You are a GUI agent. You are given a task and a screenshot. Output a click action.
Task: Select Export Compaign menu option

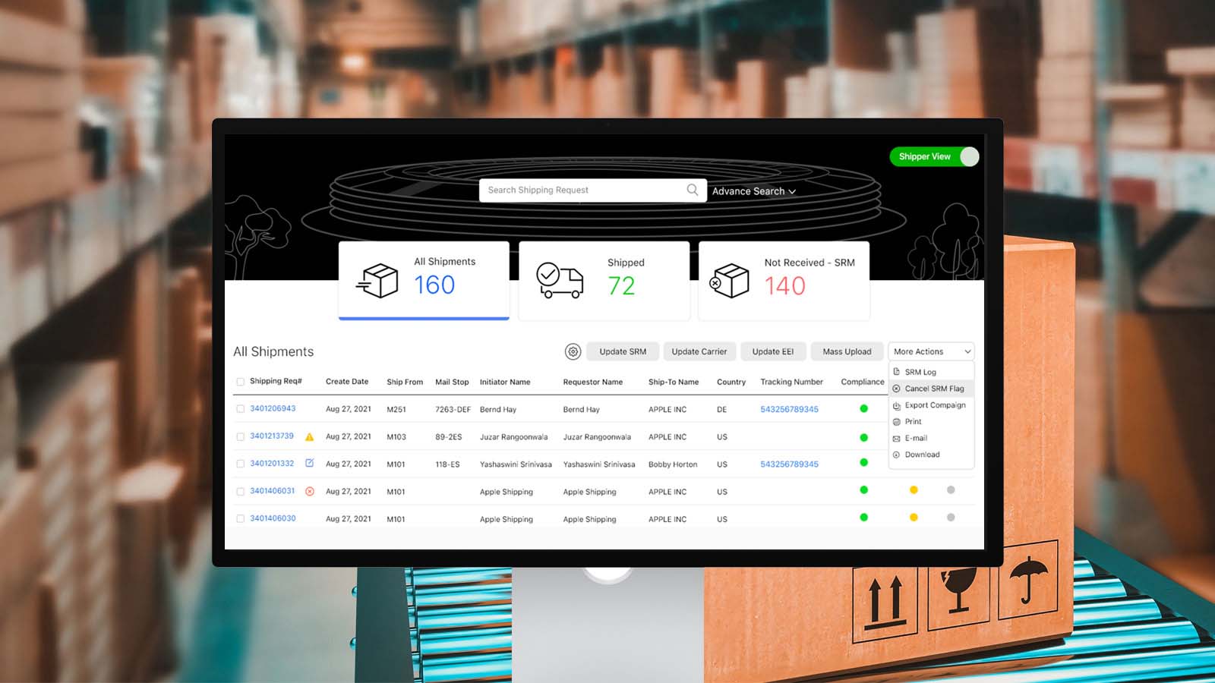click(934, 405)
